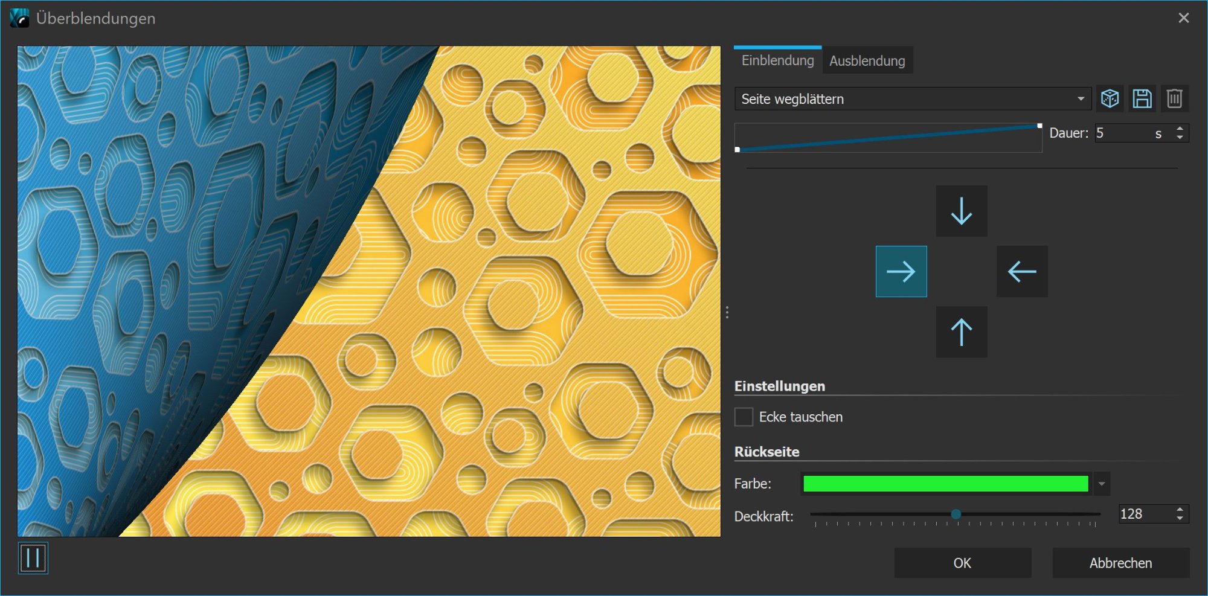Open the Seite wegblättern transition dropdown

(x=912, y=99)
